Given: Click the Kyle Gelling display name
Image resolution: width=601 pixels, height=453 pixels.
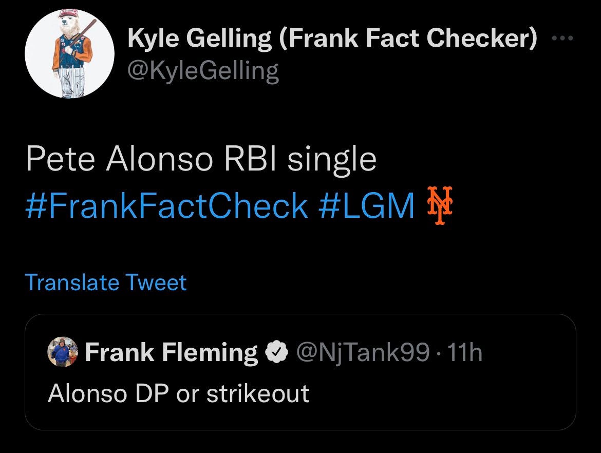Looking at the screenshot, I should click(199, 38).
